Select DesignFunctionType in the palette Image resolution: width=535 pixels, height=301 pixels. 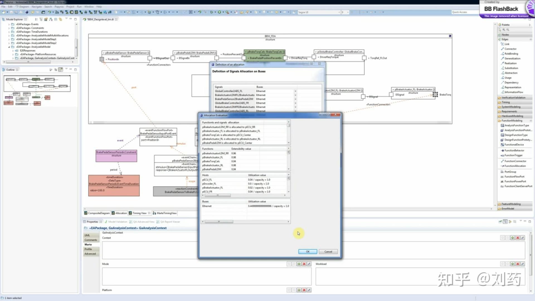point(516,135)
